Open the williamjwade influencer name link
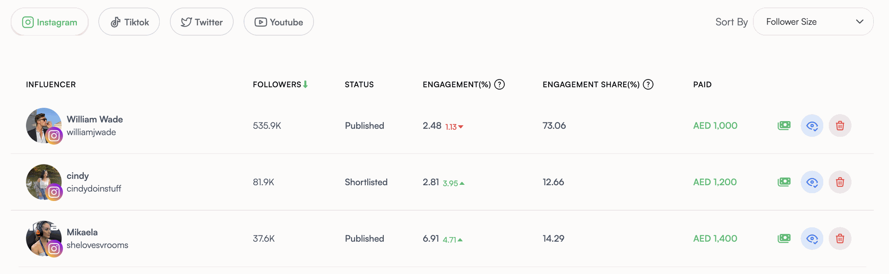This screenshot has height=274, width=889. (91, 132)
